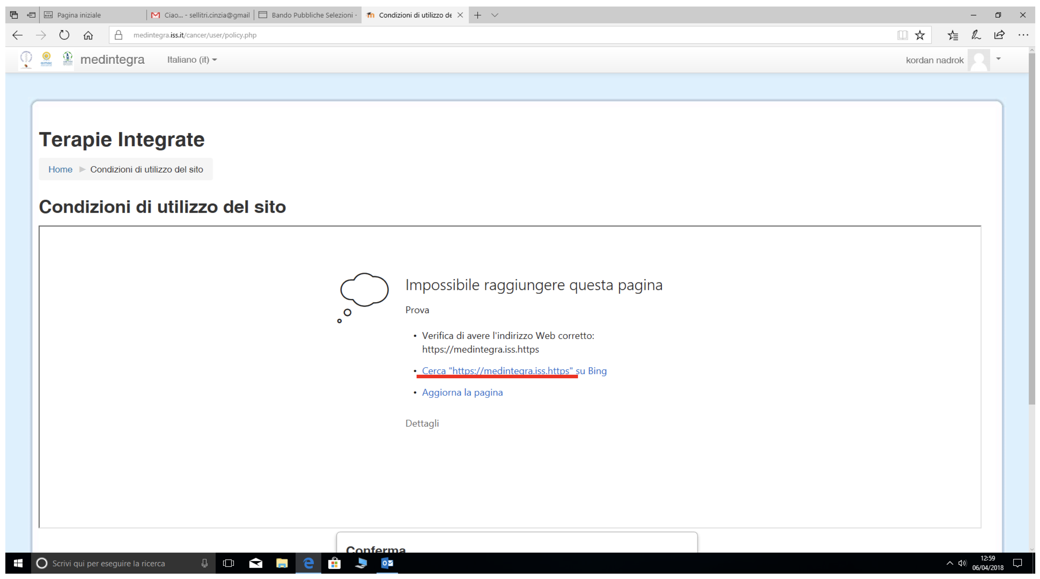Viewport: 1040px width, 579px height.
Task: Click Condizioni di utilizzo del sito breadcrumb
Action: pyautogui.click(x=146, y=170)
